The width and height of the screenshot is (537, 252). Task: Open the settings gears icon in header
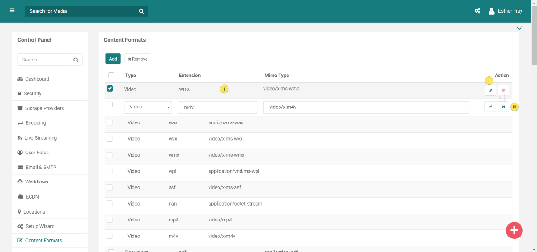click(x=477, y=11)
